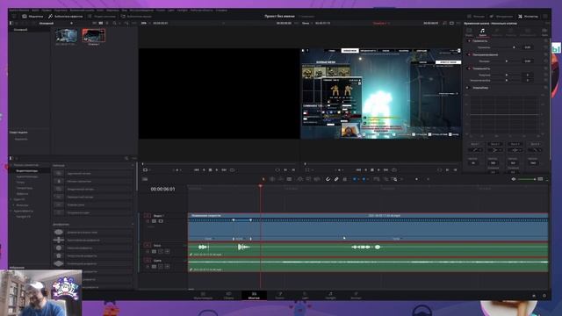562x316 pixels.
Task: Open the project manager home icon
Action: pos(534,296)
